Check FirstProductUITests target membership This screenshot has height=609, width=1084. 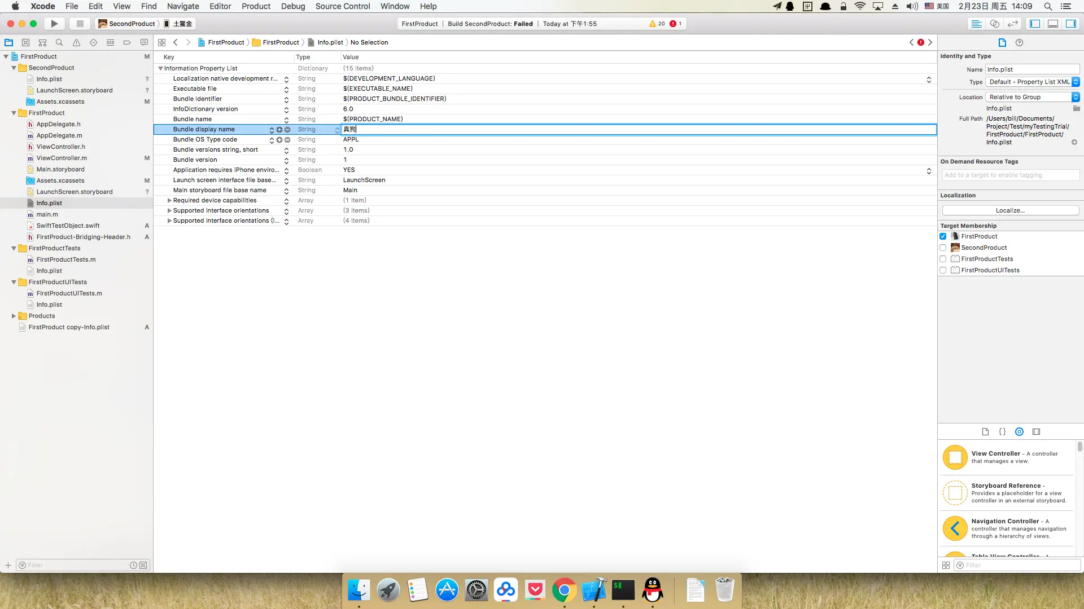tap(943, 270)
